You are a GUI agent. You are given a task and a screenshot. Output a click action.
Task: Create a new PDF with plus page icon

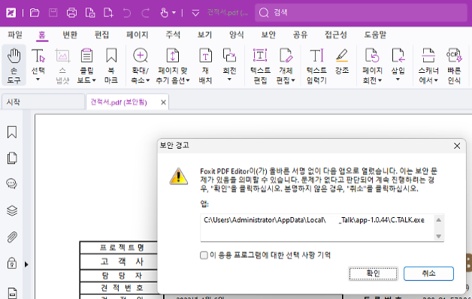[x=108, y=13]
